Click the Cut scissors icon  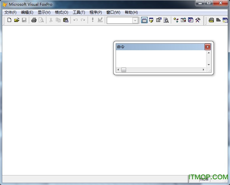click(51, 20)
